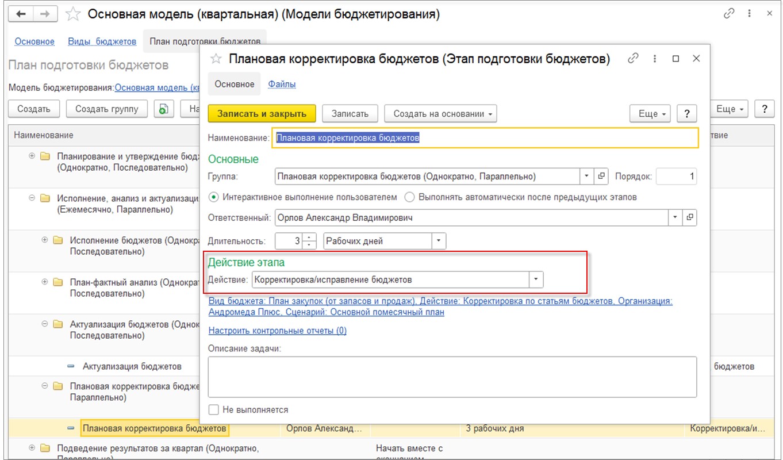Open the Файлы tab in the dialog
Screen dimensions: 783x460
tap(282, 85)
